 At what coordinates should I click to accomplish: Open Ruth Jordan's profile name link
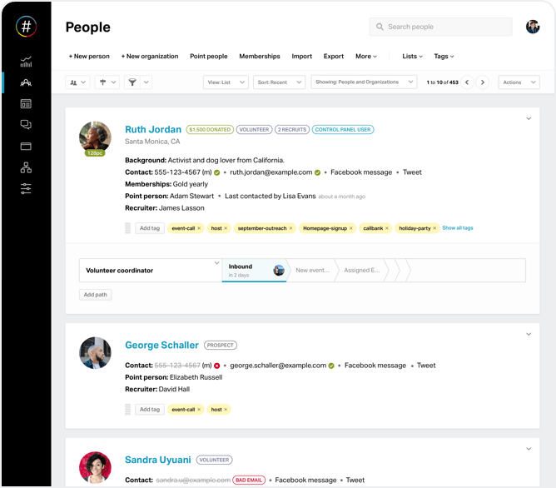[153, 129]
